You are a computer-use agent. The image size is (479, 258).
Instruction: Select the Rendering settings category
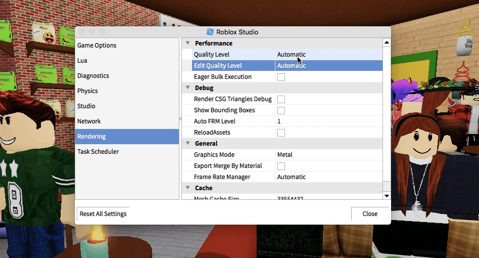[x=127, y=137]
